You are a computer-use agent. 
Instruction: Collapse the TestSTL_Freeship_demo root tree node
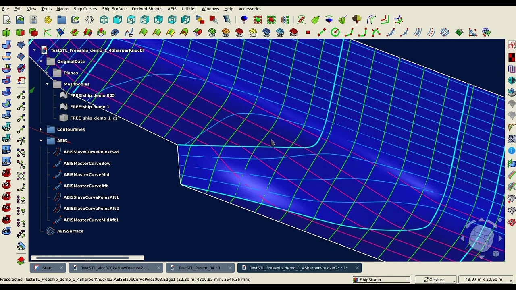[x=34, y=50]
